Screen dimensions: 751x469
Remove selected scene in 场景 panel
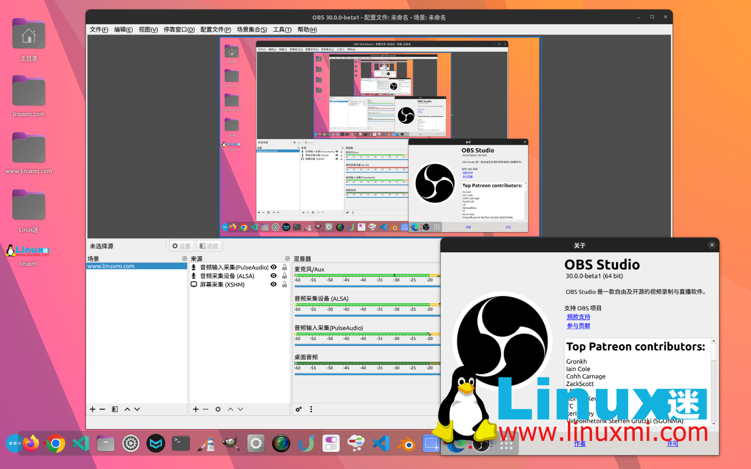point(102,409)
